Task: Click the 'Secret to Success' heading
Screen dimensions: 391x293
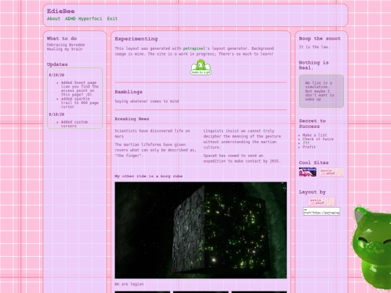Action: point(313,124)
